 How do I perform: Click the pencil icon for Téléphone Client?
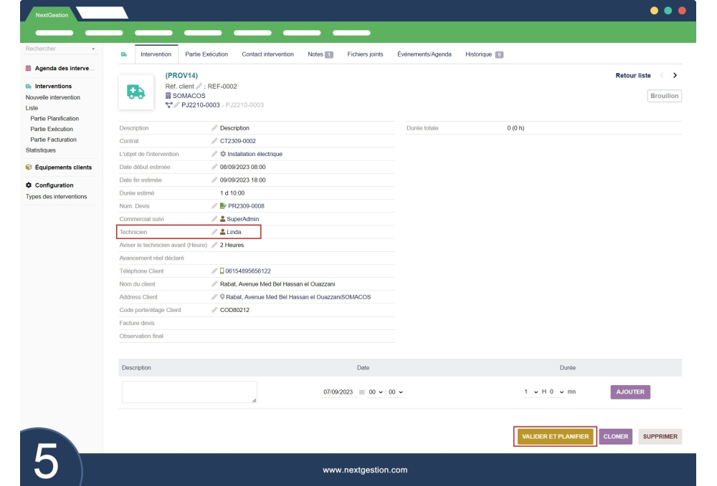[214, 271]
